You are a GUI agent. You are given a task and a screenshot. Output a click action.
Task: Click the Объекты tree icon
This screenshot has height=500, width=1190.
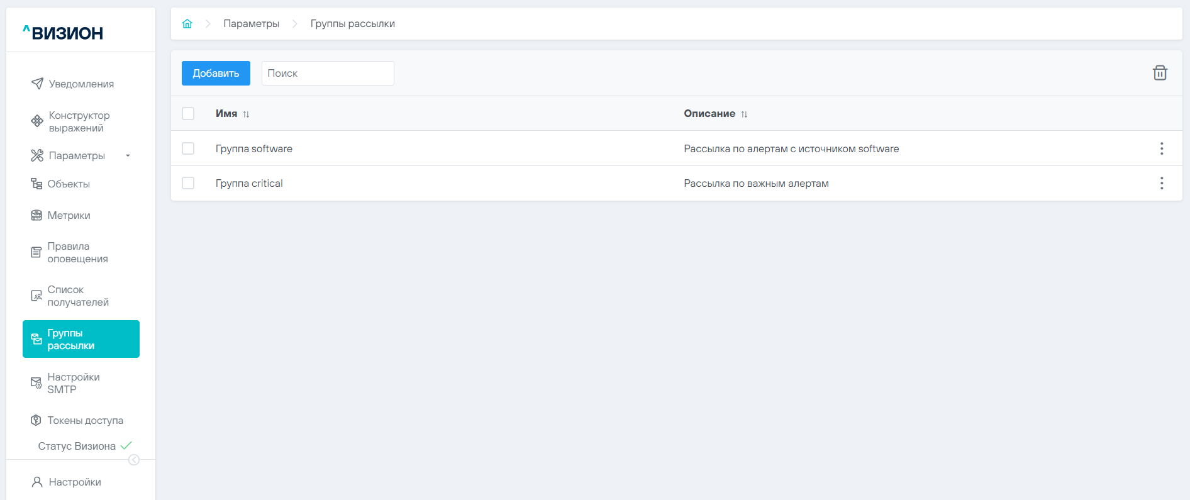(36, 184)
